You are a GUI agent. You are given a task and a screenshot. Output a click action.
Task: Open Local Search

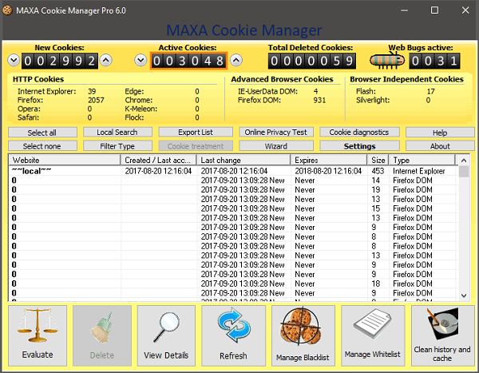pos(117,132)
